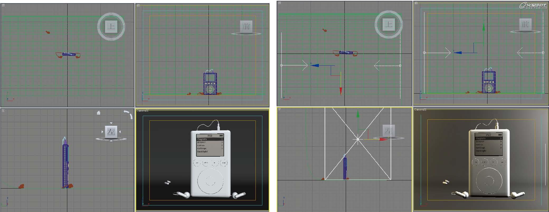The width and height of the screenshot is (549, 212).
Task: Open the 前 viewport label menu in right screenshot
Action: pyautogui.click(x=416, y=3)
